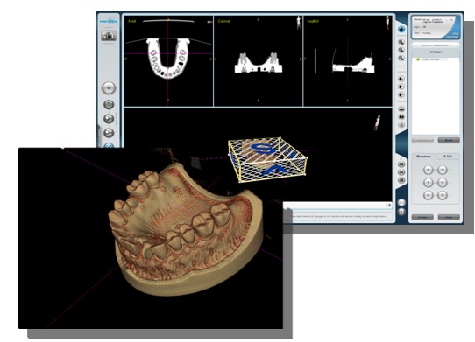Screen dimensions: 475x342
Task: Switch to the Directions tab
Action: coord(423,157)
